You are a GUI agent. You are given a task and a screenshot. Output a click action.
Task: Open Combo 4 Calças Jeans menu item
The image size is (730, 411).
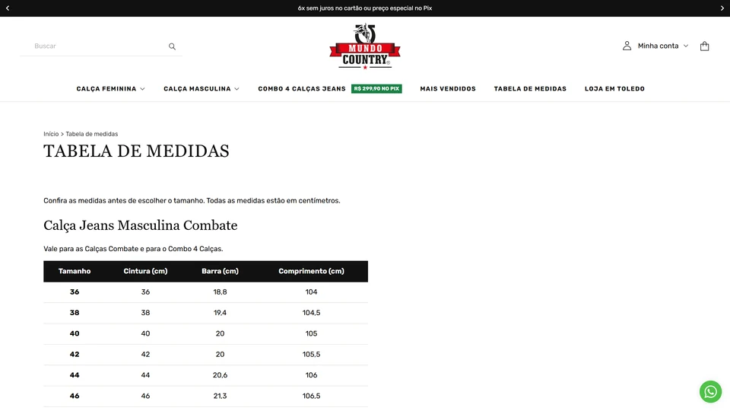pos(302,88)
